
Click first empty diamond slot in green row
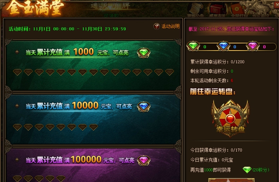pyautogui.click(x=18, y=72)
